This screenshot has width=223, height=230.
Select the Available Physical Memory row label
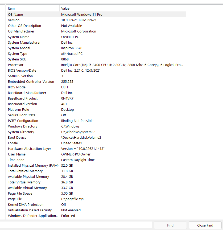(28, 176)
